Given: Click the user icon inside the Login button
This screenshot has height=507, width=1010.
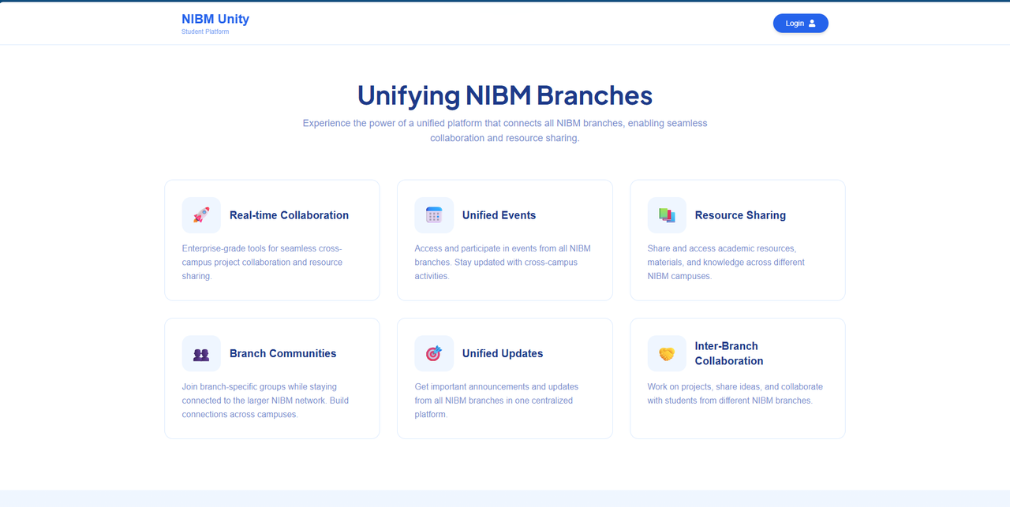Looking at the screenshot, I should click(812, 24).
